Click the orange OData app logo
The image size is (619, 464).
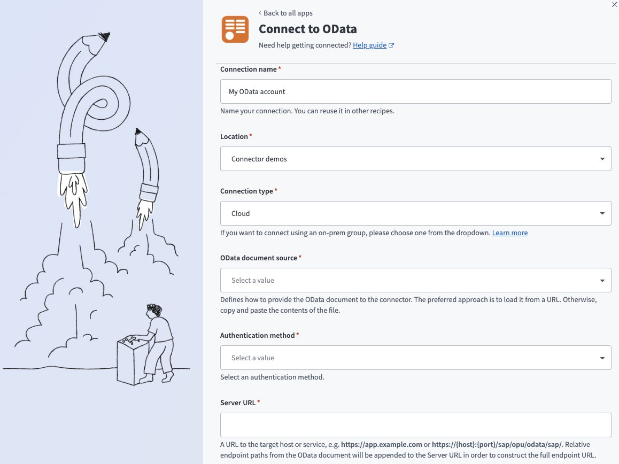pyautogui.click(x=235, y=29)
